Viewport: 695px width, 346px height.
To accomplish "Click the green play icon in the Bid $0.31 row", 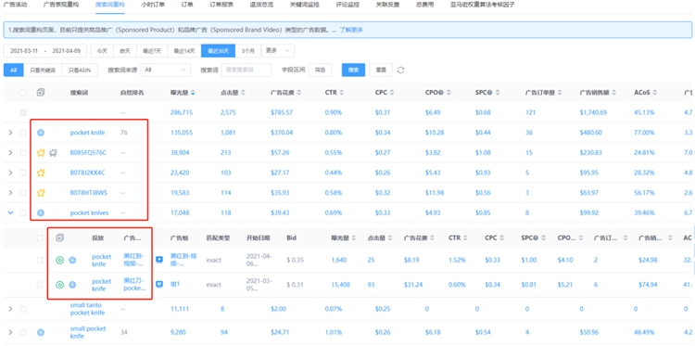I will [x=59, y=285].
